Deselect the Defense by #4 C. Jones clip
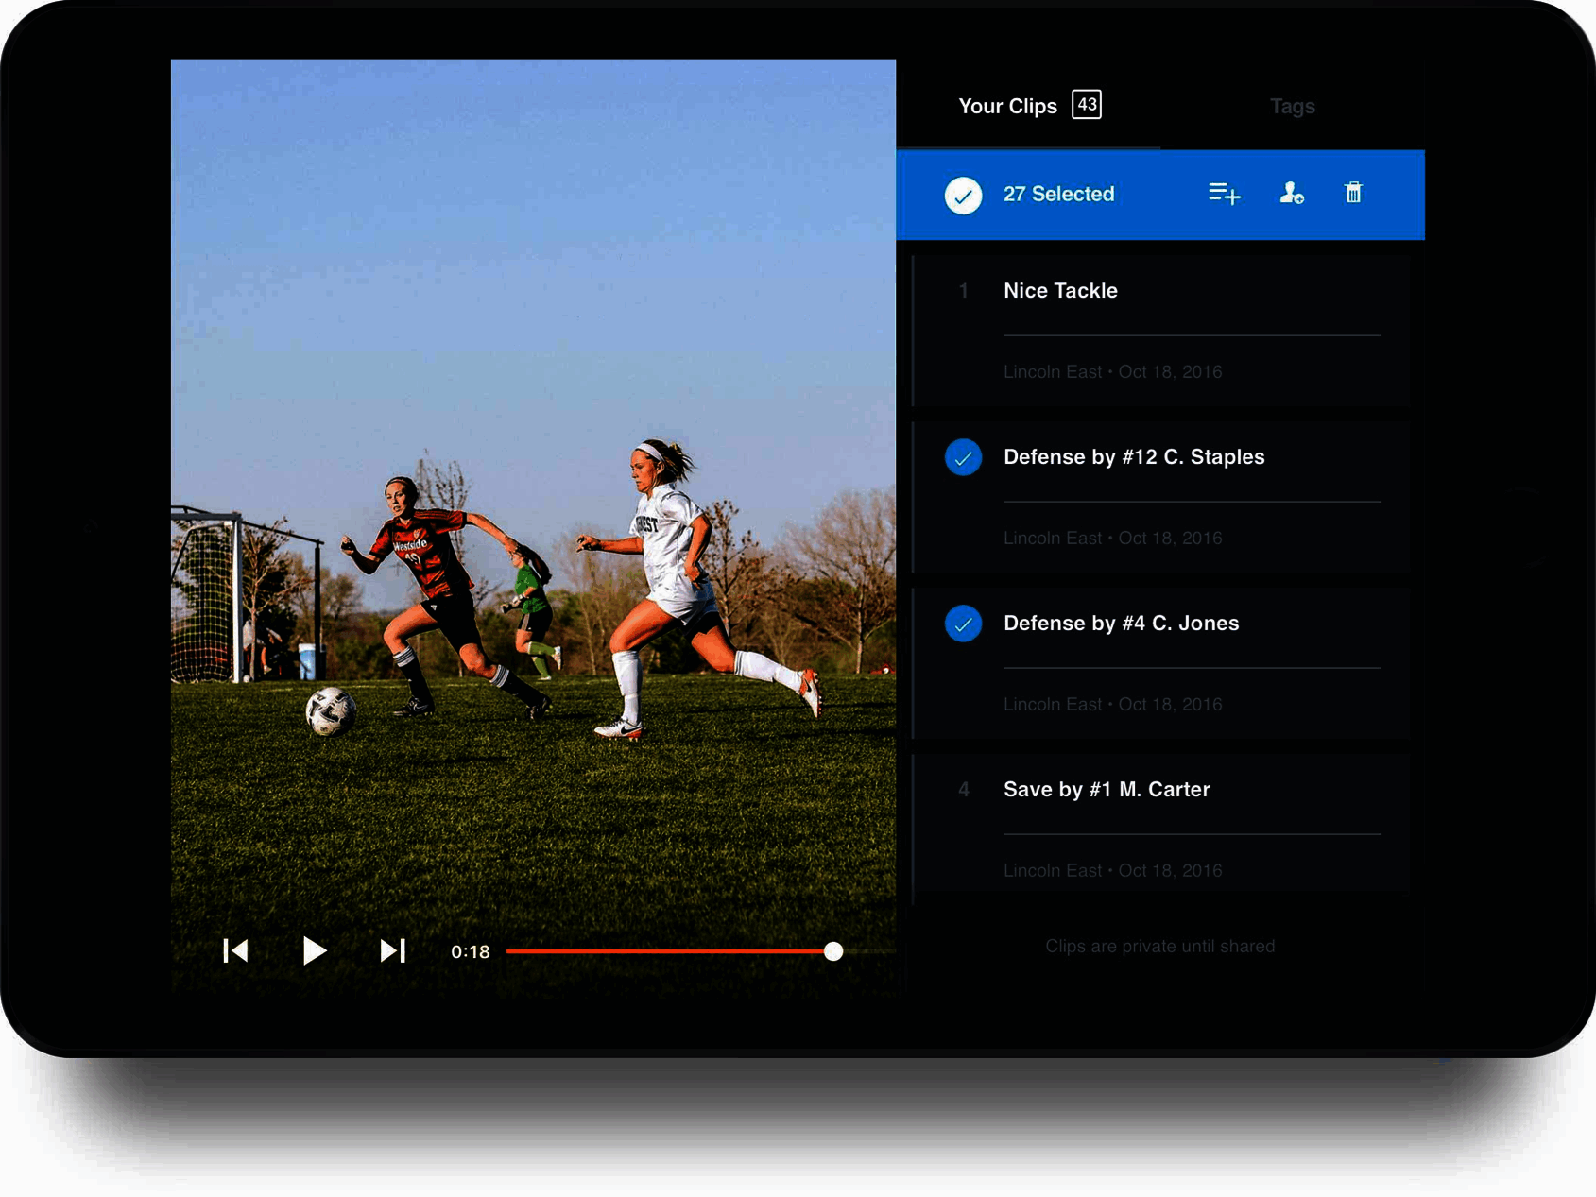Screen dimensions: 1596x1197 tap(963, 624)
